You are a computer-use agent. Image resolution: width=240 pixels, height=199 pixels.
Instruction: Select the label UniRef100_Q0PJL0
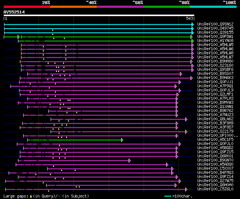(215, 144)
